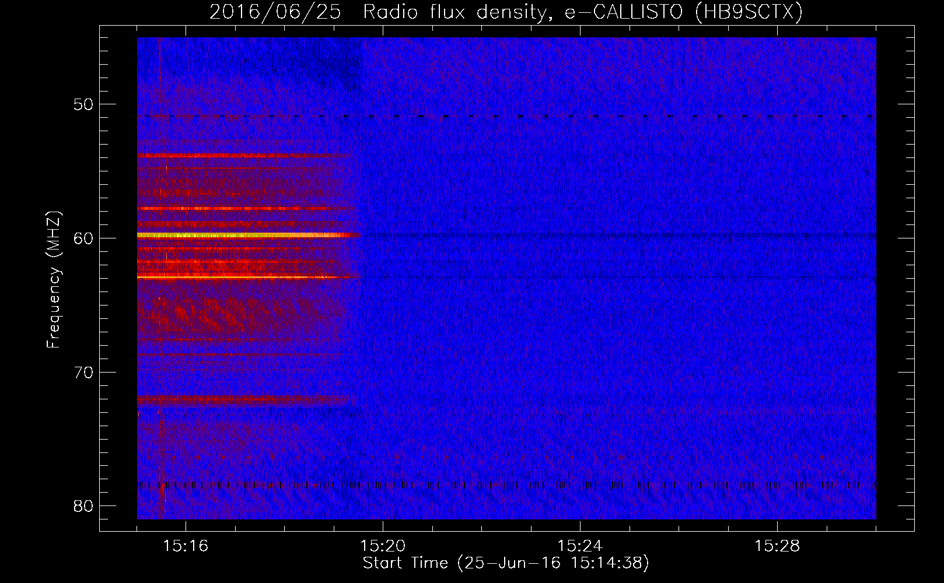Click the plot title mentioning e-CALLISTO (HB9SCTX)
The height and width of the screenshot is (583, 944).
(506, 12)
